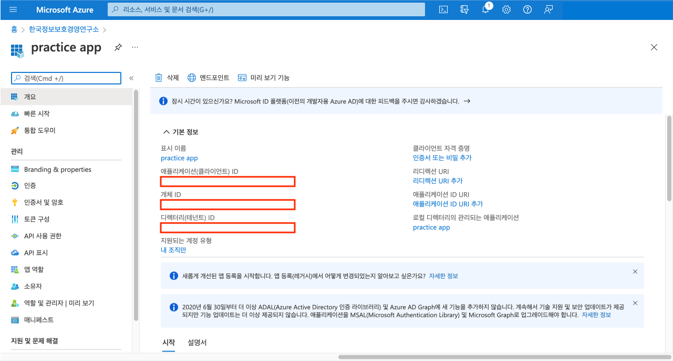Open the Cloud Shell icon in header

[443, 9]
